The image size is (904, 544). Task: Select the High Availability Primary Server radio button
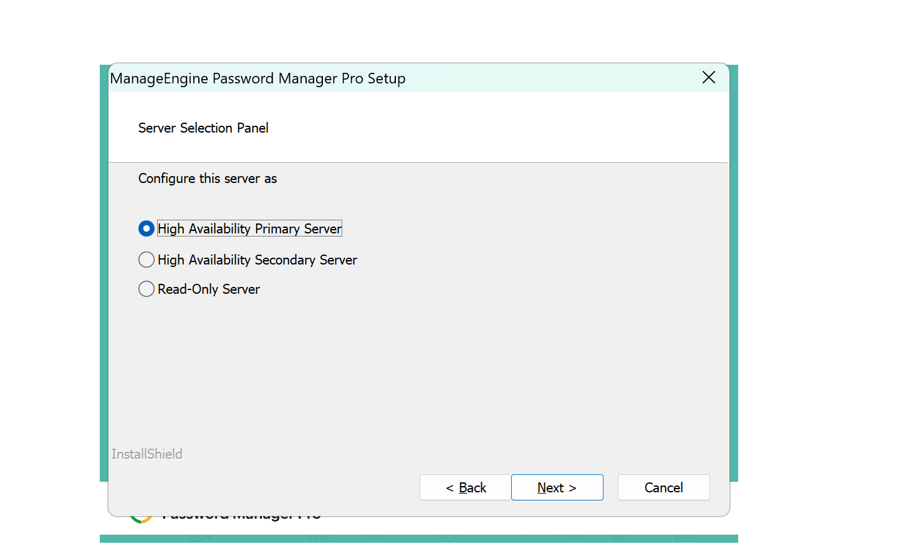[147, 229]
